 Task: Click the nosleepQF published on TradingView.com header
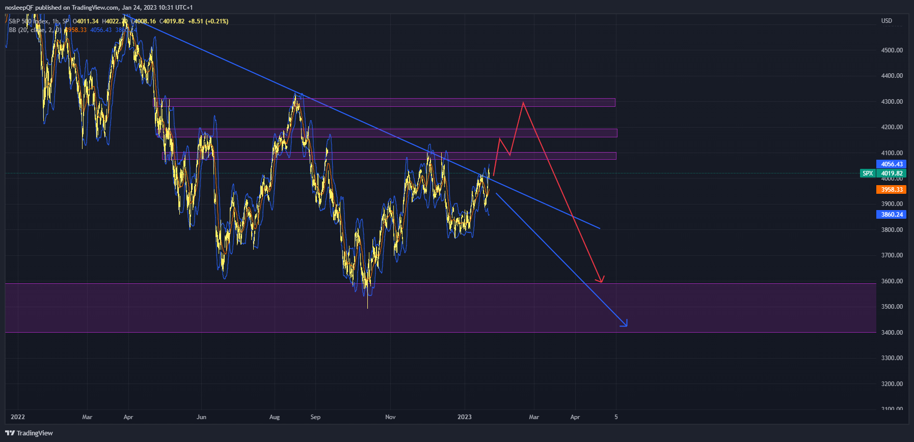point(99,8)
